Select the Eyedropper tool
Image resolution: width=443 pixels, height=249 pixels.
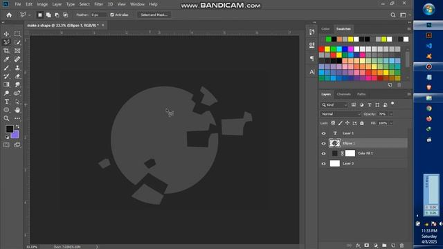coord(6,59)
